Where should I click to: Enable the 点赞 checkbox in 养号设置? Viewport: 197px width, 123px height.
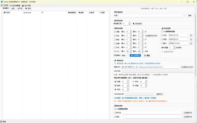coord(115,32)
